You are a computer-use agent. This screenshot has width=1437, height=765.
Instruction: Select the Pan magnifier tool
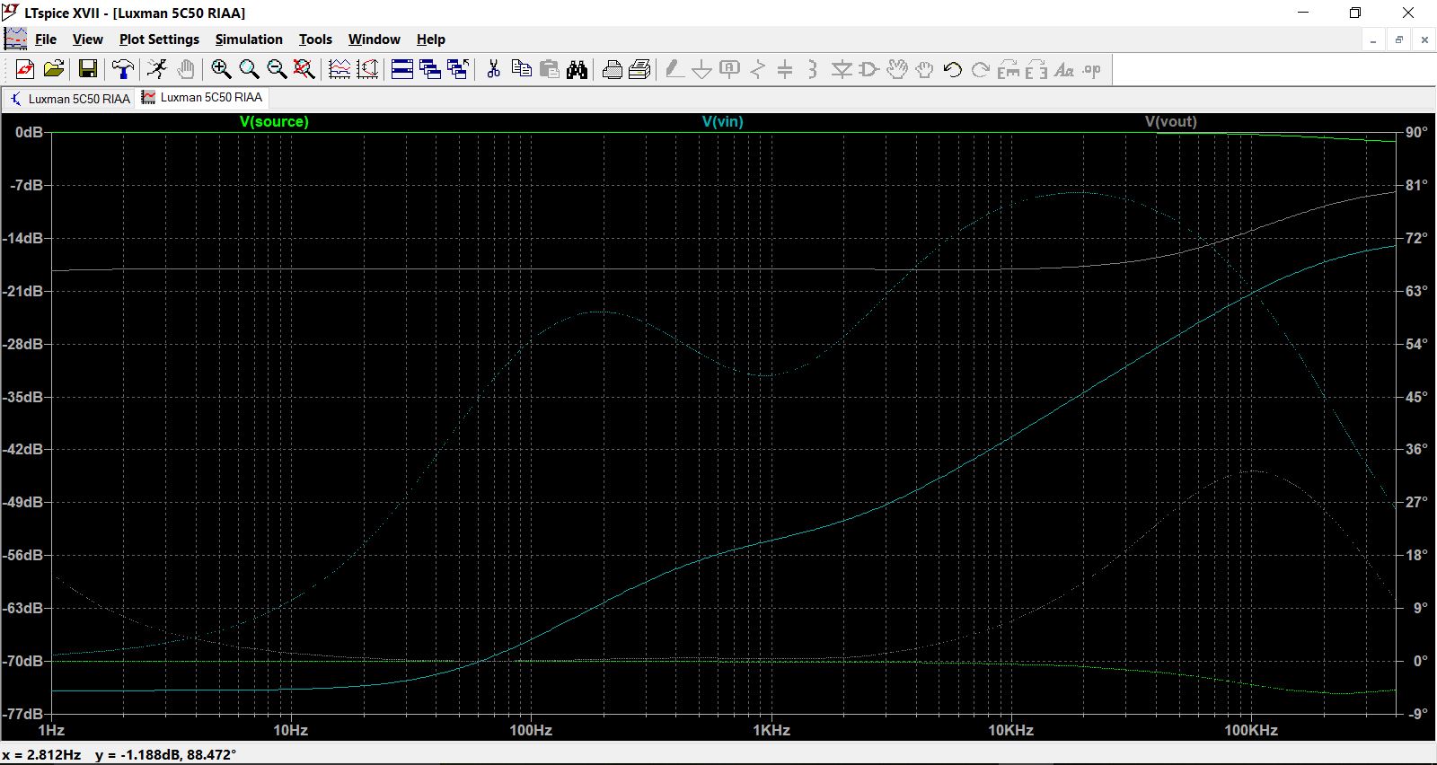click(x=249, y=69)
